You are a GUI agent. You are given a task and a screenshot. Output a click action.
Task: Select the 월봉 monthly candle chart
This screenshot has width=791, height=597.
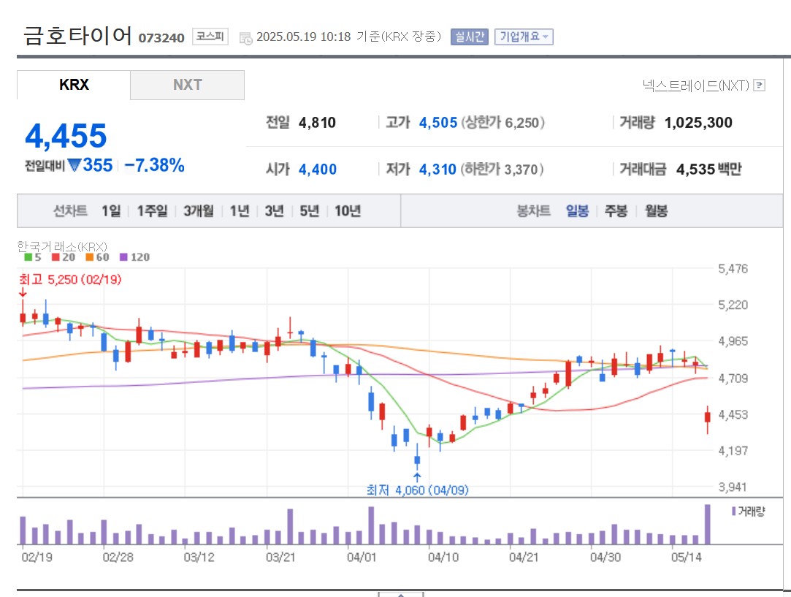[x=656, y=211]
